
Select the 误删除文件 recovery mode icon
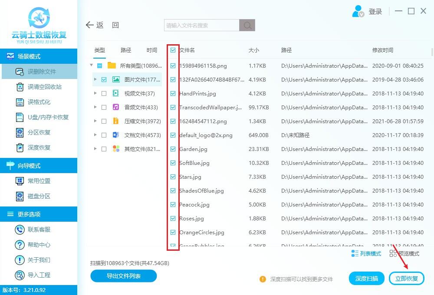tap(20, 72)
